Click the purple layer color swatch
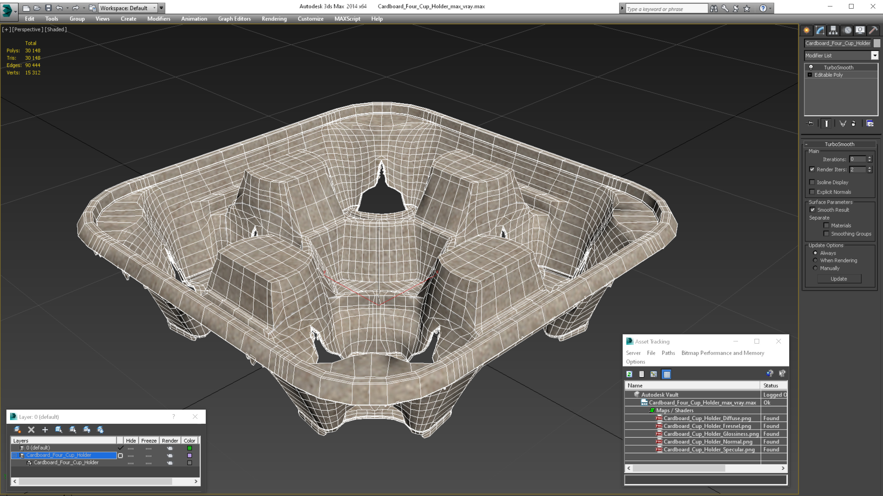Viewport: 883px width, 496px height. click(x=189, y=455)
